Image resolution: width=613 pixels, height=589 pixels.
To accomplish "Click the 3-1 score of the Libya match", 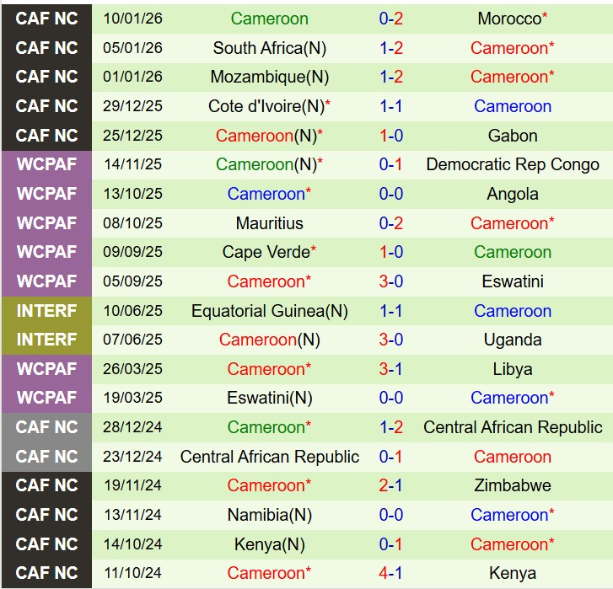I will [390, 369].
